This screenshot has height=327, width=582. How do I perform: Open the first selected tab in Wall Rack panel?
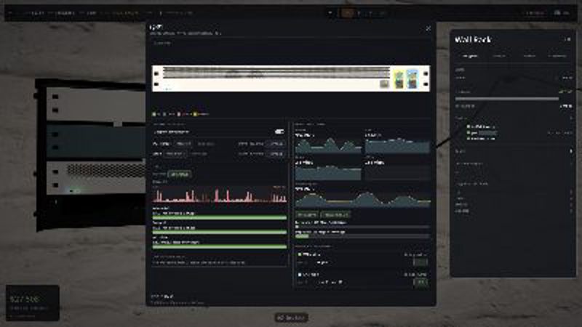tap(469, 56)
